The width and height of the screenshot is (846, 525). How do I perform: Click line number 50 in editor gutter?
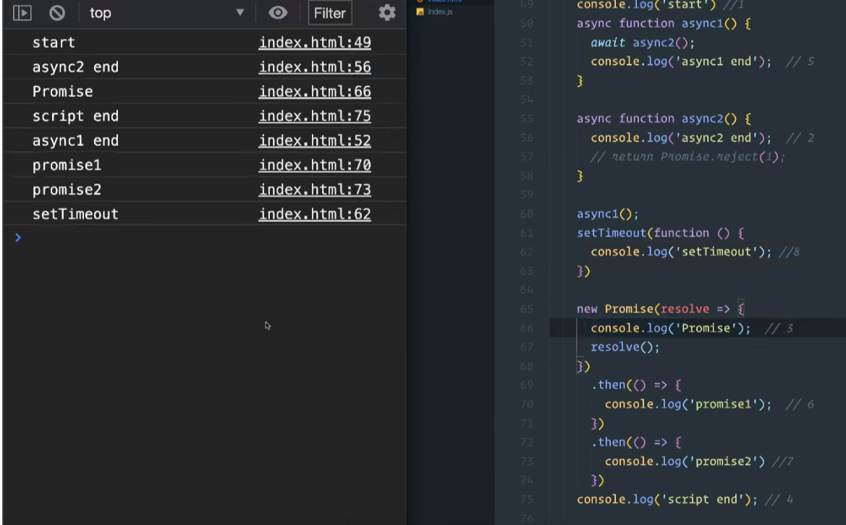pos(527,24)
